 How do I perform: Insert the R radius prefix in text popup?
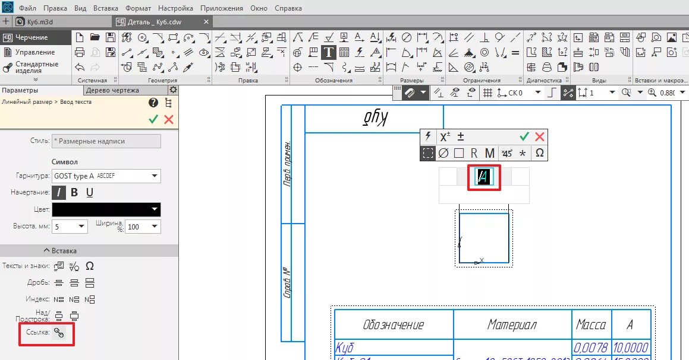(x=474, y=153)
